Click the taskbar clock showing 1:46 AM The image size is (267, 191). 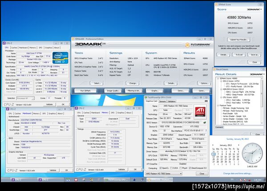257,180
